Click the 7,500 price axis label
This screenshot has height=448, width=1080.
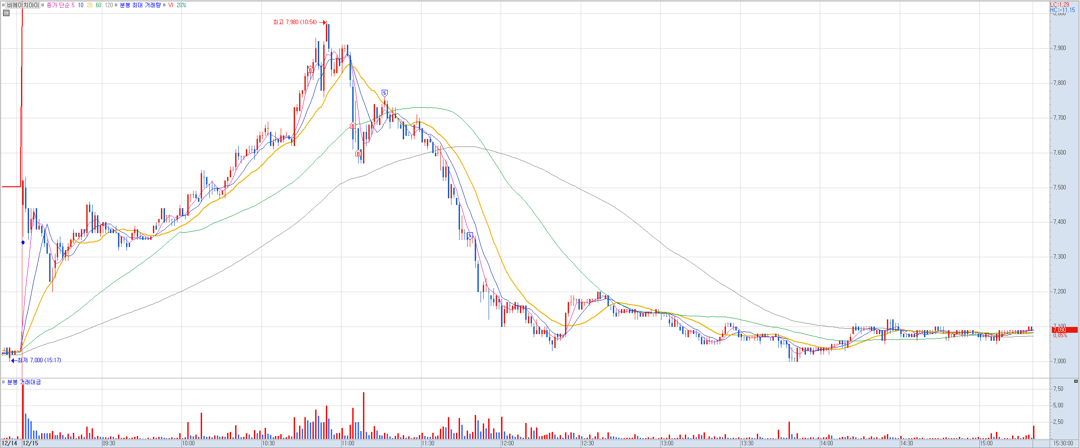1059,187
